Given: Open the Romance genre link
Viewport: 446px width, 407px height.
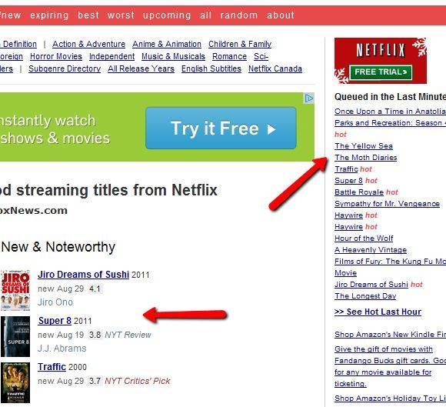Looking at the screenshot, I should tap(229, 56).
